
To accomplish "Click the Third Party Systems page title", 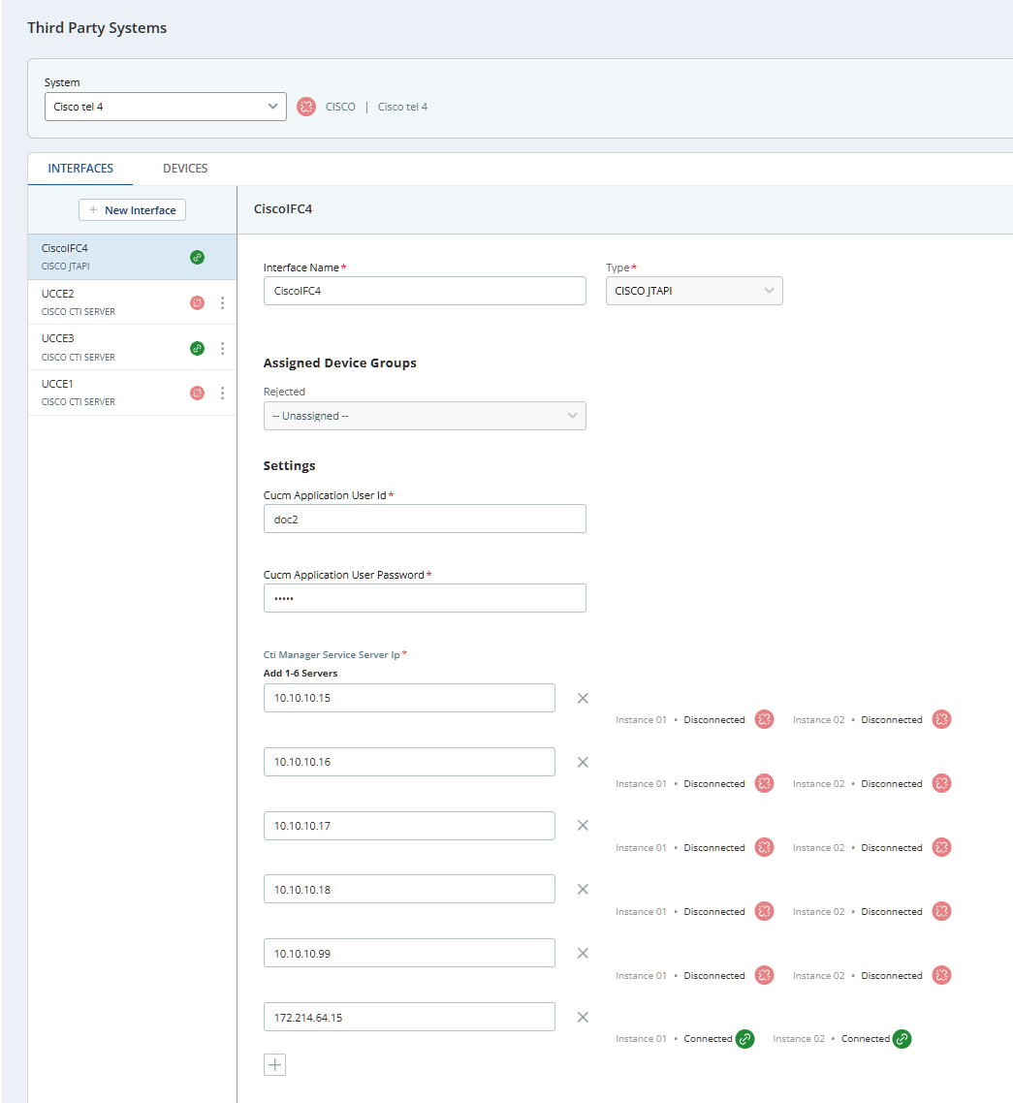I will point(97,28).
